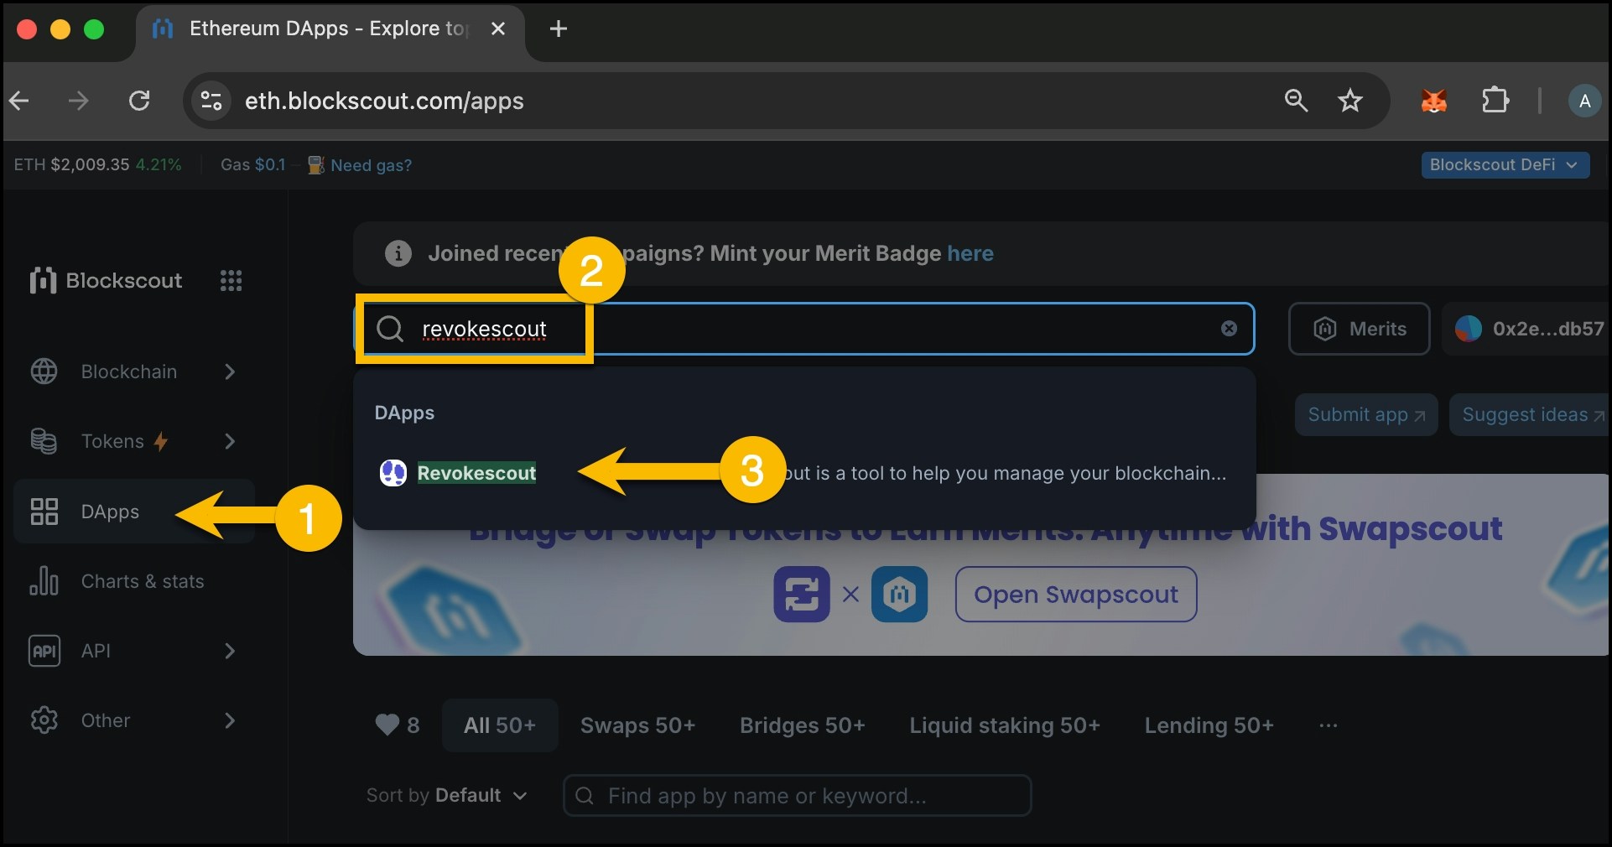This screenshot has width=1612, height=847.
Task: Expand the Tokens menu chevron
Action: (x=230, y=441)
